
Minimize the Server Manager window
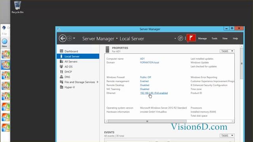[x=227, y=28]
